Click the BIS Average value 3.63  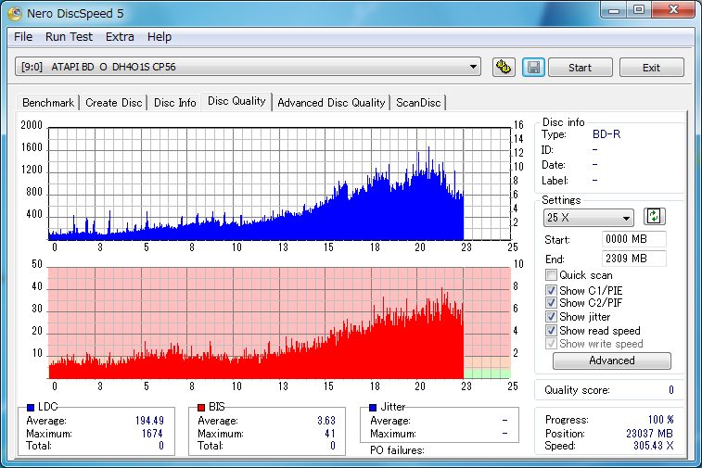(326, 421)
